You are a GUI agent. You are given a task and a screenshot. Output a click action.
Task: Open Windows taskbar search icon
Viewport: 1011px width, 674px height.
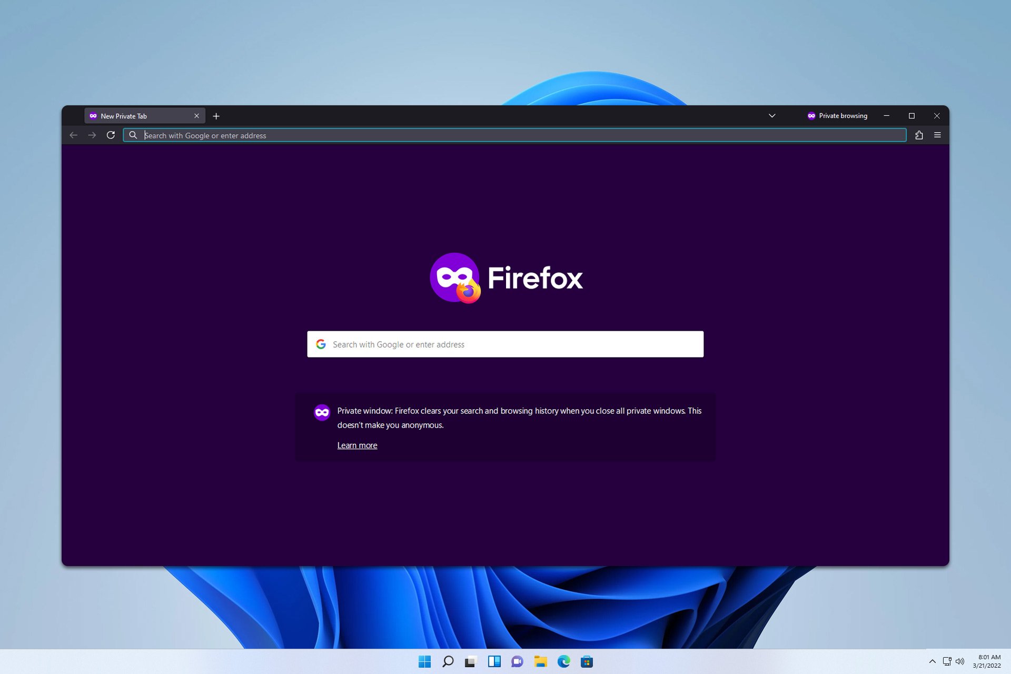(448, 661)
